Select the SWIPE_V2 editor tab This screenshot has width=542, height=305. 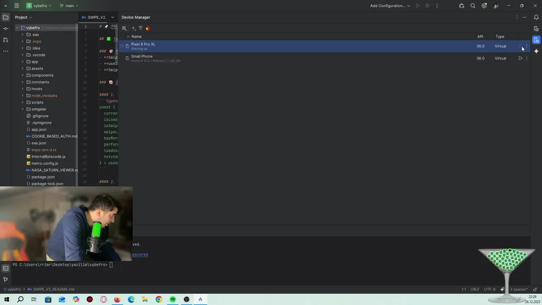[x=94, y=17]
